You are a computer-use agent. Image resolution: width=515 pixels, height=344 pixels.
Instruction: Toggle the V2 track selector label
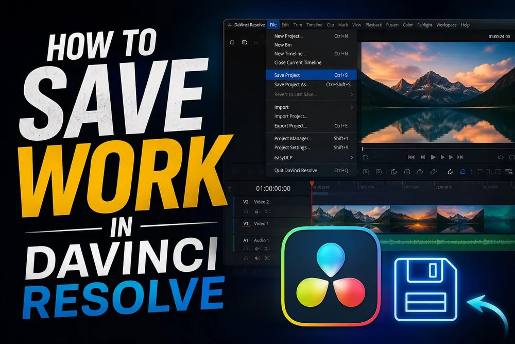(246, 202)
